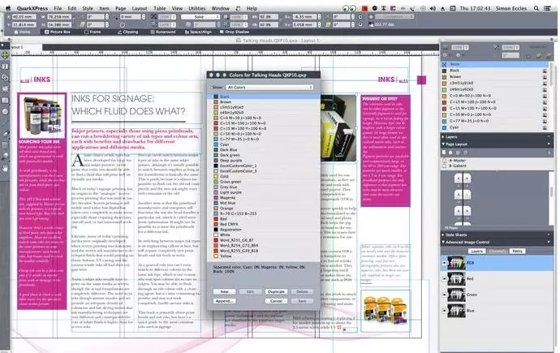Select the Pan hand tool
Viewport: 560px width, 353px height.
pos(5,168)
